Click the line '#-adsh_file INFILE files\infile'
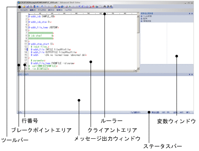 51,50
